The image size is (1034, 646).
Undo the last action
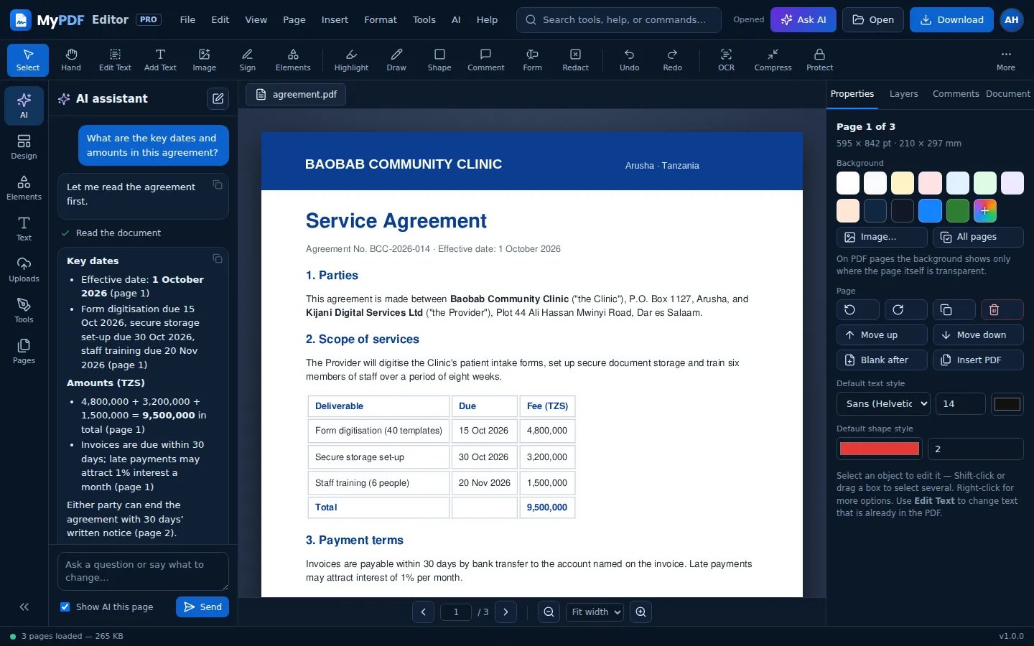coord(630,60)
